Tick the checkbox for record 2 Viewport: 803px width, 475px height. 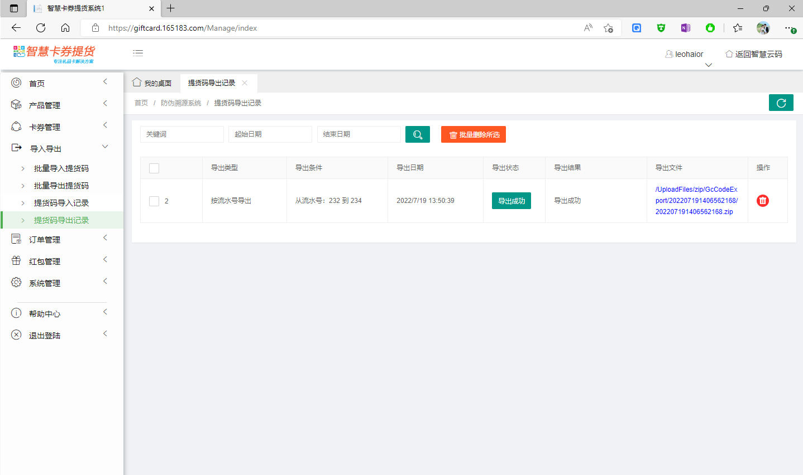coord(154,201)
